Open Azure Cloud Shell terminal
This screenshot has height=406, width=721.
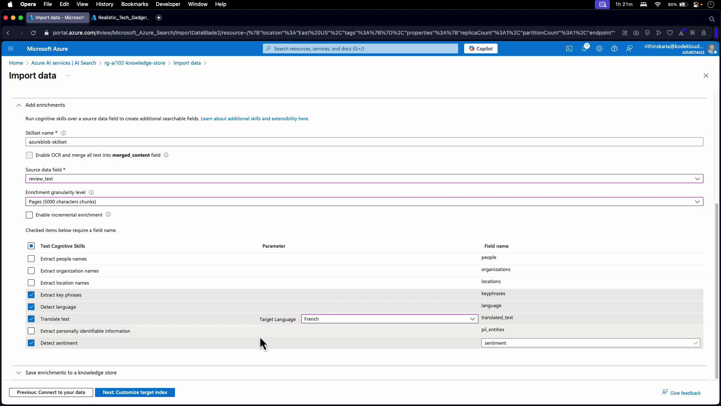(569, 48)
